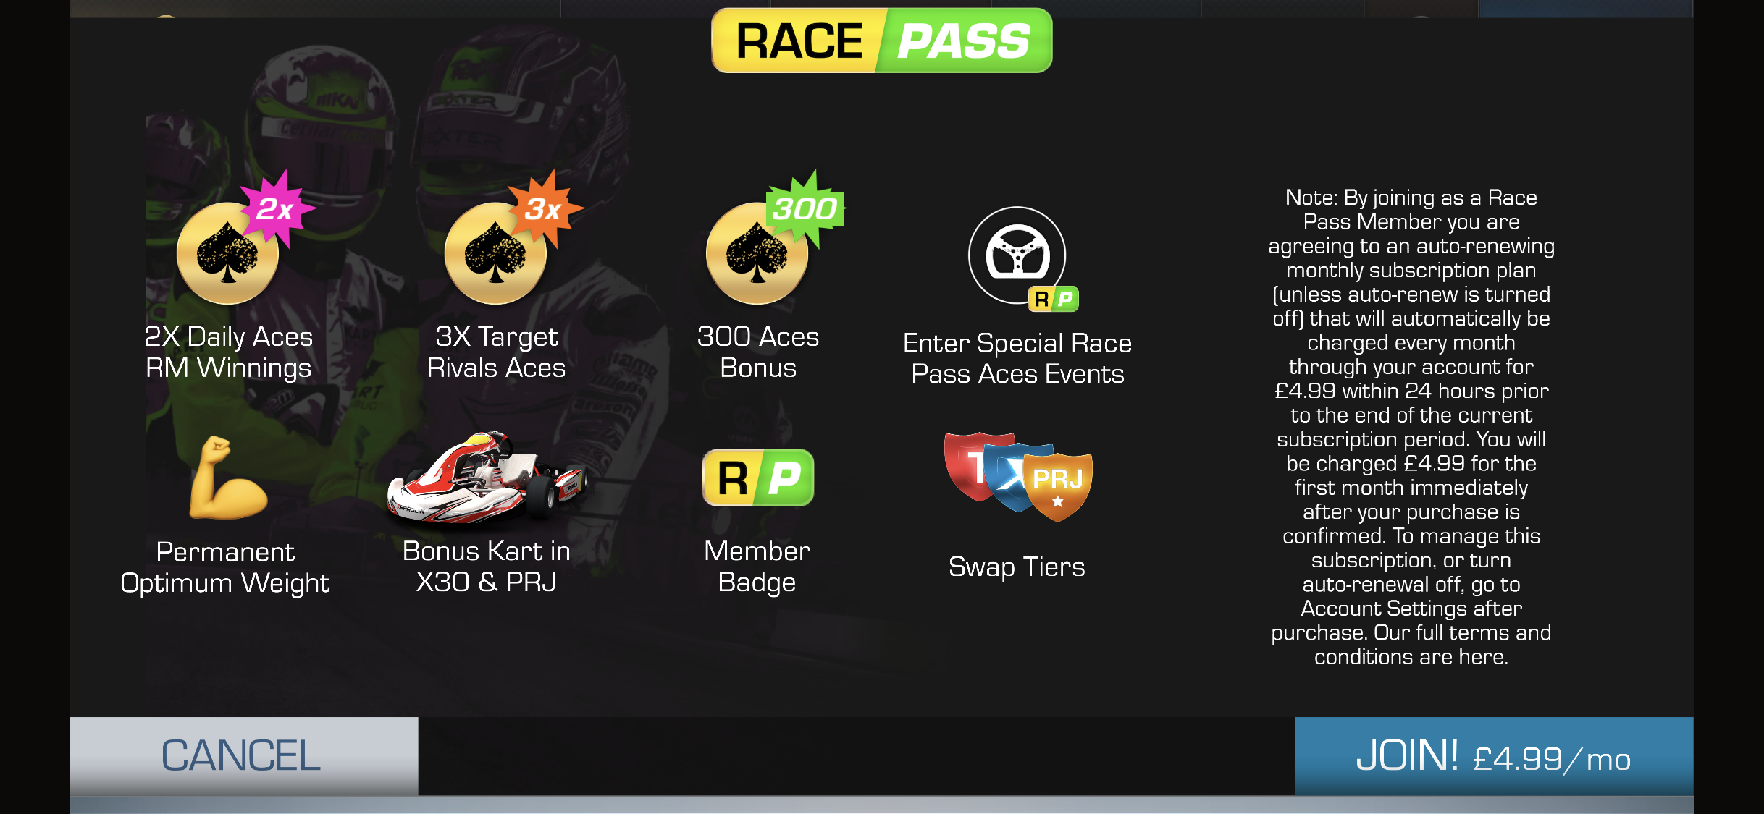The image size is (1764, 814).
Task: Tap the orange PRJ shield badge
Action: coord(1058,486)
